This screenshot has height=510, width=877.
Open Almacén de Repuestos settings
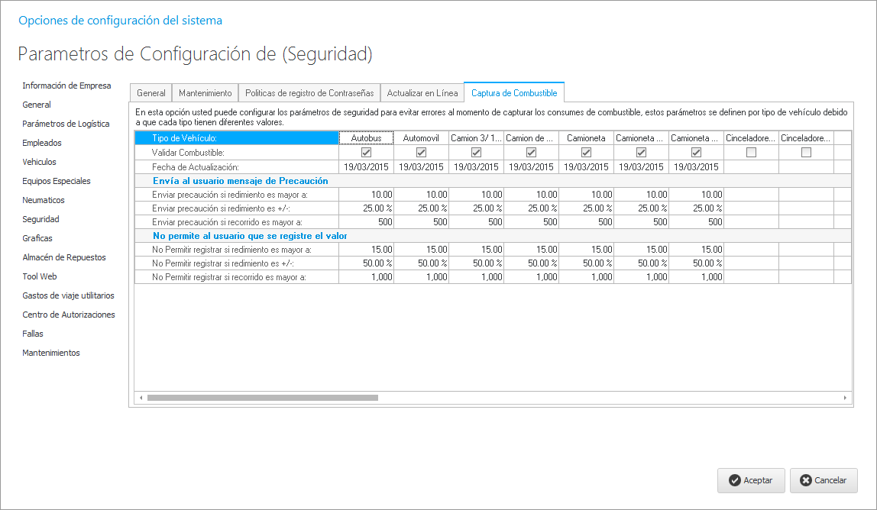(x=64, y=257)
